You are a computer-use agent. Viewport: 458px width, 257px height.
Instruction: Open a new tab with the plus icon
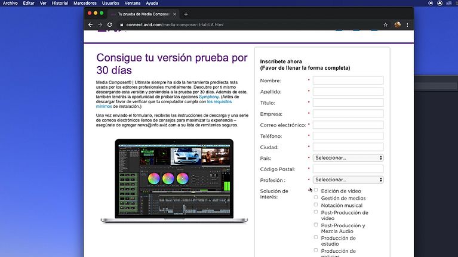[186, 14]
